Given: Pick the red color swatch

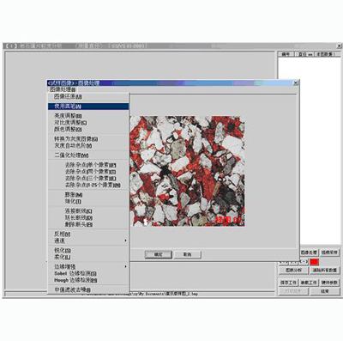Looking at the screenshot, I should coord(314,262).
